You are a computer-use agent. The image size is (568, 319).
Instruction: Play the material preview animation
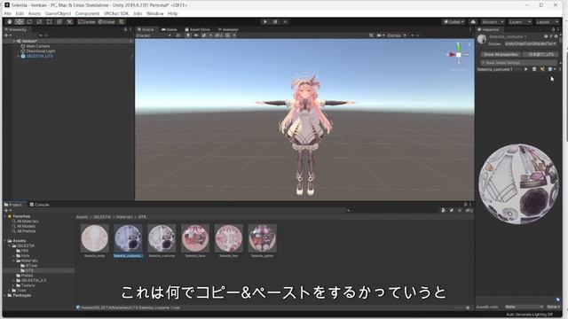click(x=526, y=69)
